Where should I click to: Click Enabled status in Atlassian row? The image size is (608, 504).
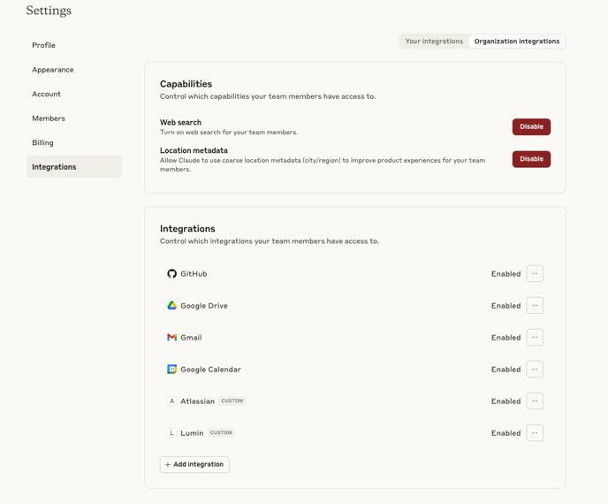click(x=505, y=401)
